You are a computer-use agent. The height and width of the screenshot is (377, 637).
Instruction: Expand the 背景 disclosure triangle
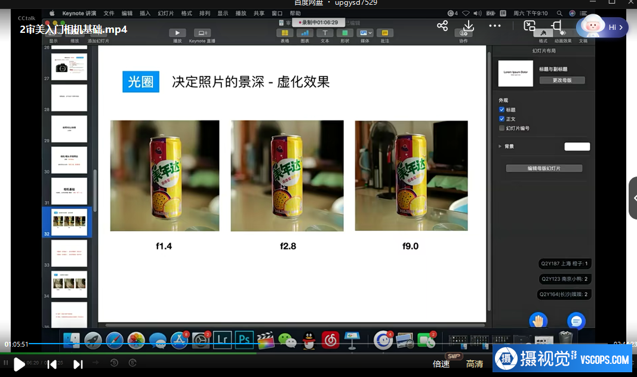pyautogui.click(x=500, y=146)
